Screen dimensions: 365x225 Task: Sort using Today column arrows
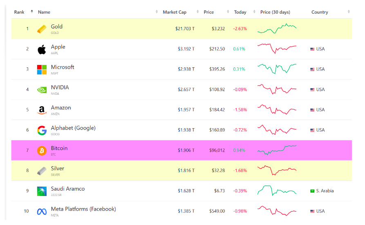(x=254, y=11)
